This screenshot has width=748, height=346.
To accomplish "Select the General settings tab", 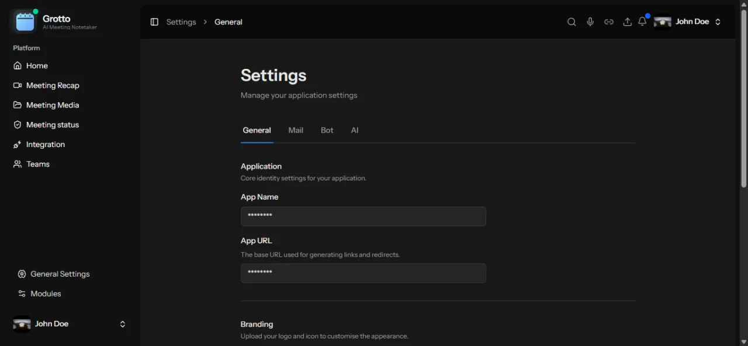I will pos(257,130).
